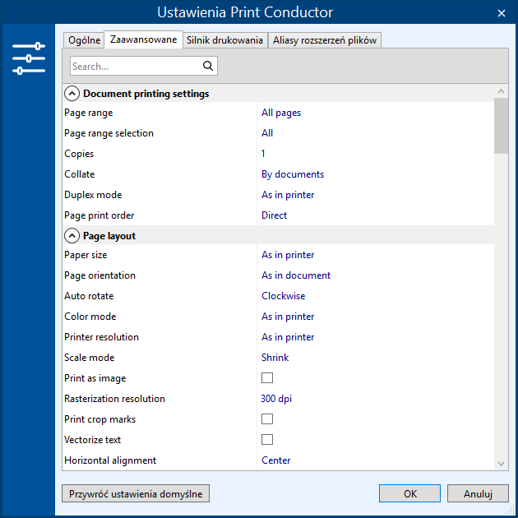The height and width of the screenshot is (518, 518).
Task: Change Page orientation value As in document
Action: (296, 275)
